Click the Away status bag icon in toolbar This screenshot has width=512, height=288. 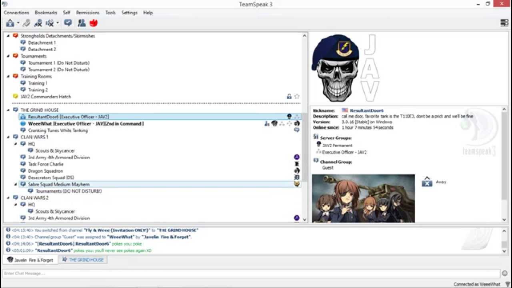[x=10, y=23]
